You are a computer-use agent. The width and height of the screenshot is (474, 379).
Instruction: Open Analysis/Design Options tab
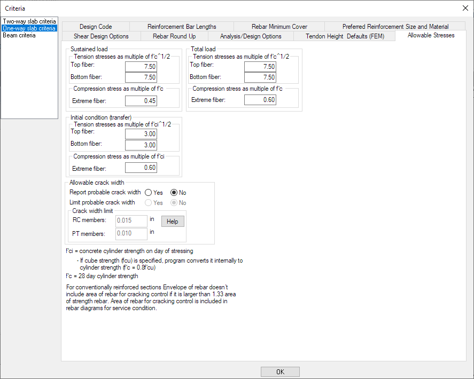(251, 36)
